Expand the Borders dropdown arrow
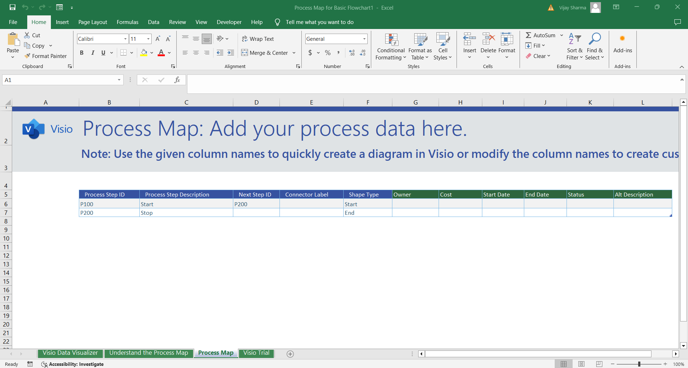This screenshot has height=368, width=688. click(x=132, y=53)
